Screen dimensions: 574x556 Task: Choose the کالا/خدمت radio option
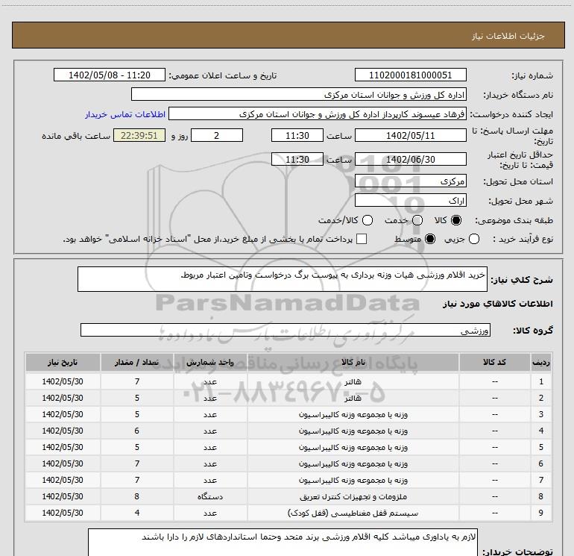[x=368, y=220]
